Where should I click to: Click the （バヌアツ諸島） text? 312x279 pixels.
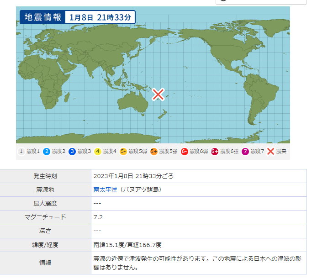[141, 190]
